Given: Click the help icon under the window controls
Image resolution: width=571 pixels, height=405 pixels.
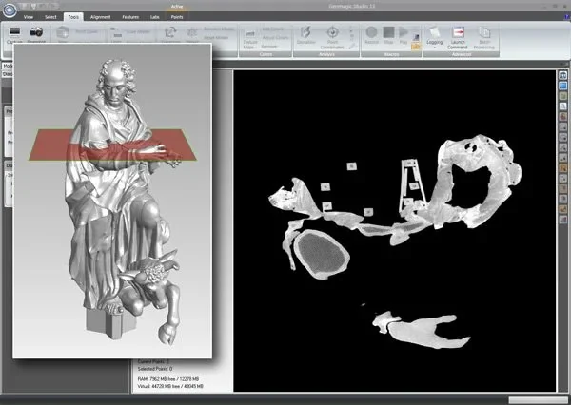Looking at the screenshot, I should [x=567, y=16].
